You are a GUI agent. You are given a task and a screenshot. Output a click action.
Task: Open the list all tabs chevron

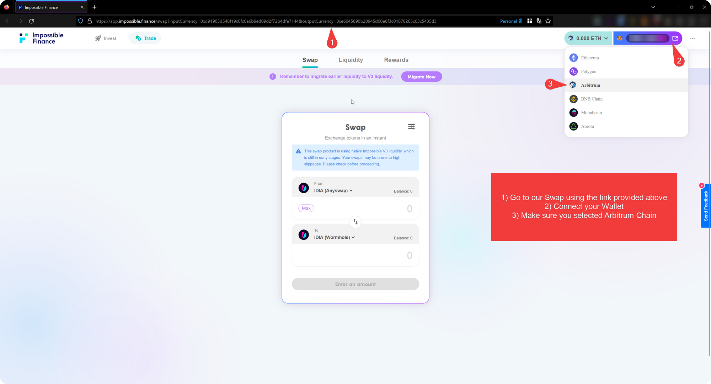click(653, 7)
